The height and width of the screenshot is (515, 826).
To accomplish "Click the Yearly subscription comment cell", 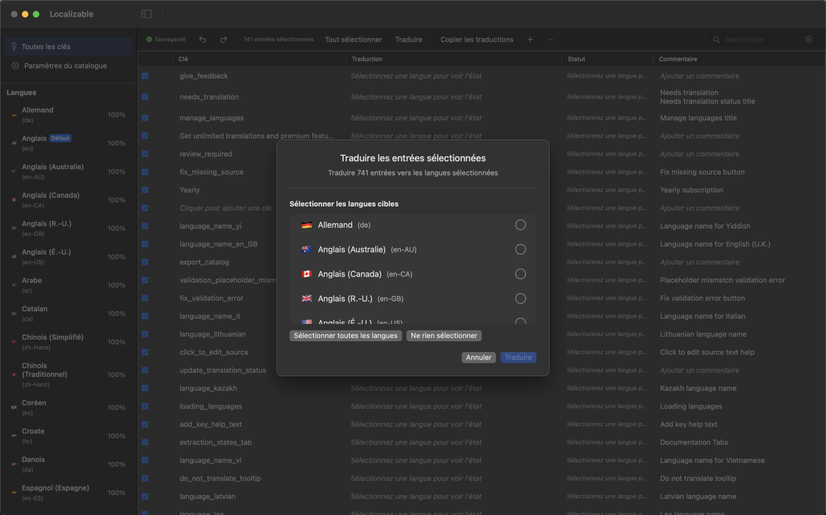I will pyautogui.click(x=692, y=190).
